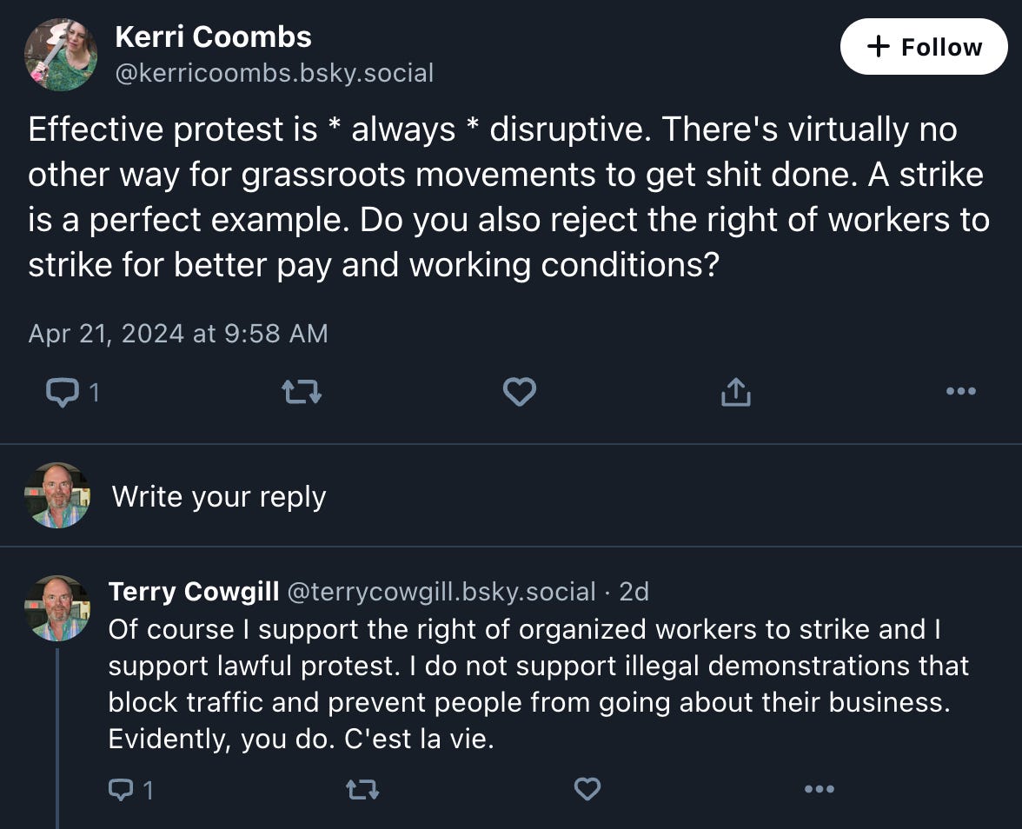Open Terry Cowgill's profile name
Viewport: 1022px width, 829px height.
194,592
